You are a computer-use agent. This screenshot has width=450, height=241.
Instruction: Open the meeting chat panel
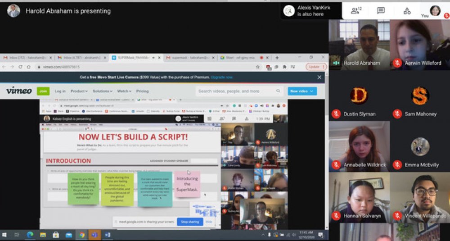[x=381, y=10]
